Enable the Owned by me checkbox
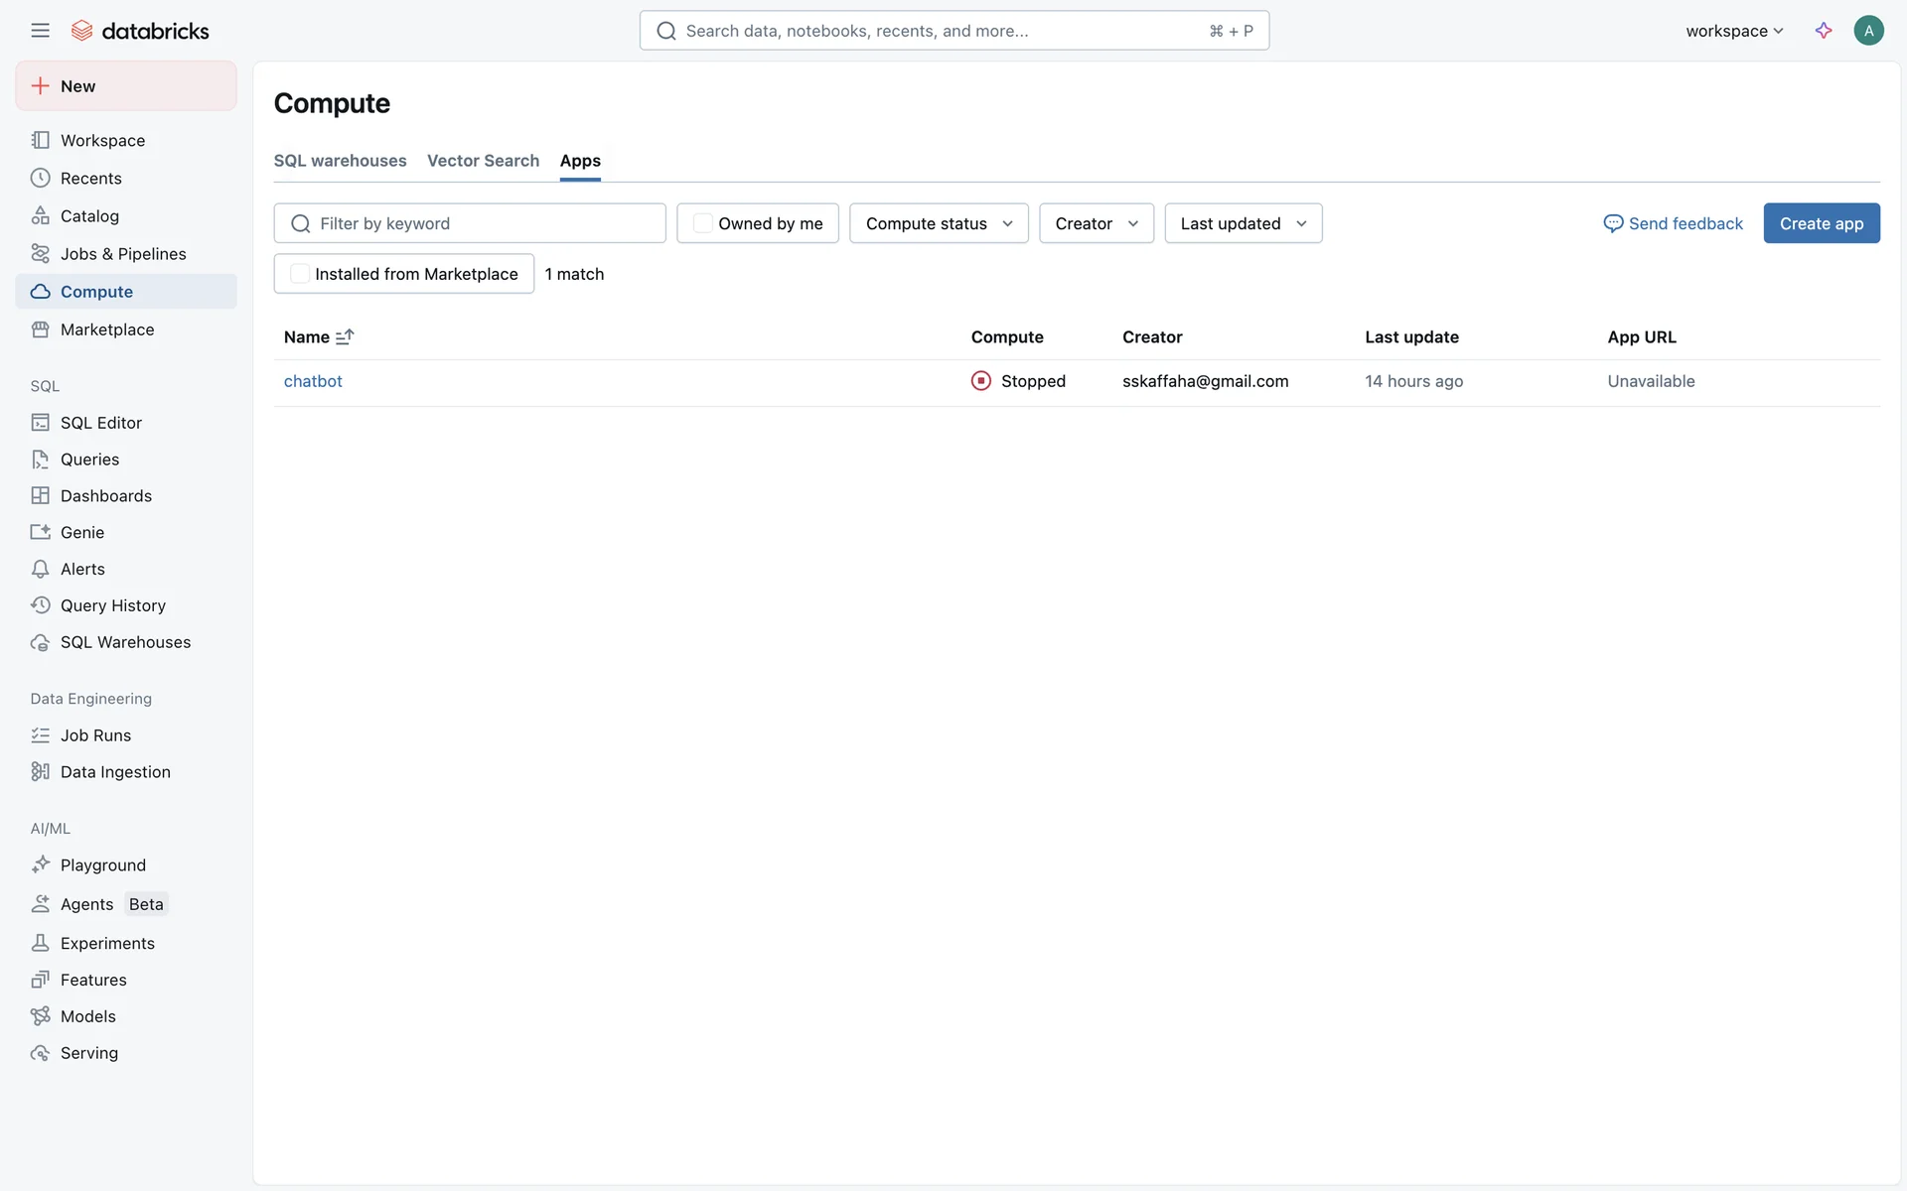This screenshot has height=1191, width=1907. 702,223
